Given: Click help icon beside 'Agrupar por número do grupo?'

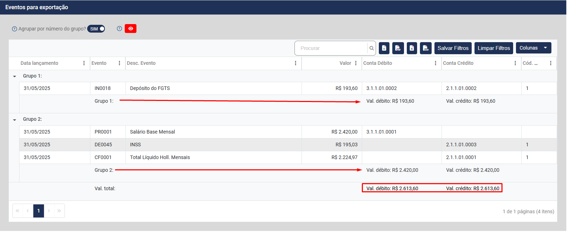Looking at the screenshot, I should coord(15,29).
